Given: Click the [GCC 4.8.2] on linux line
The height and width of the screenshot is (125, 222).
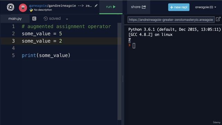Looking at the screenshot, I should click(x=150, y=35).
